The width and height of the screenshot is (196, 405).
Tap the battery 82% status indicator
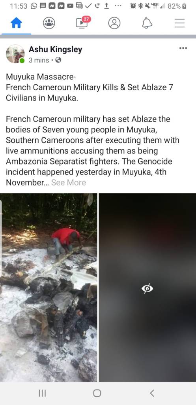click(x=177, y=6)
